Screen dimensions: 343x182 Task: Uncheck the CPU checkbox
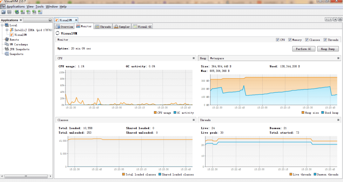277,40
